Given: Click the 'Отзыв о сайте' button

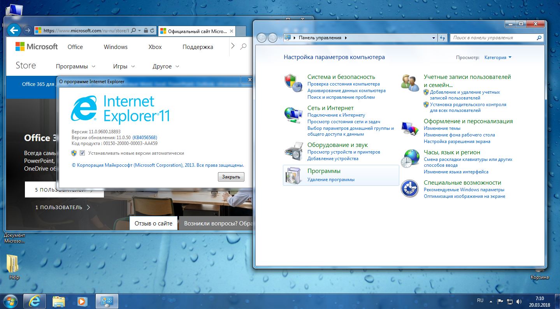Looking at the screenshot, I should click(x=153, y=223).
